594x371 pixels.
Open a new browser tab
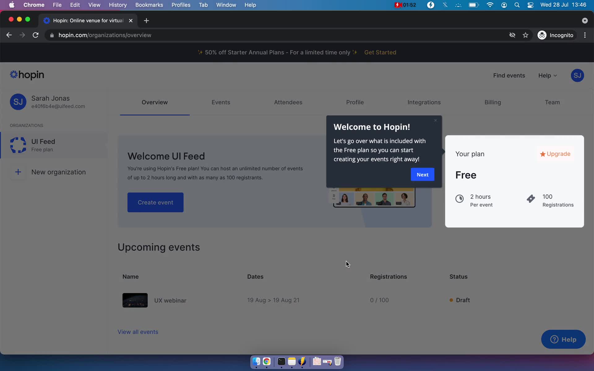[146, 21]
